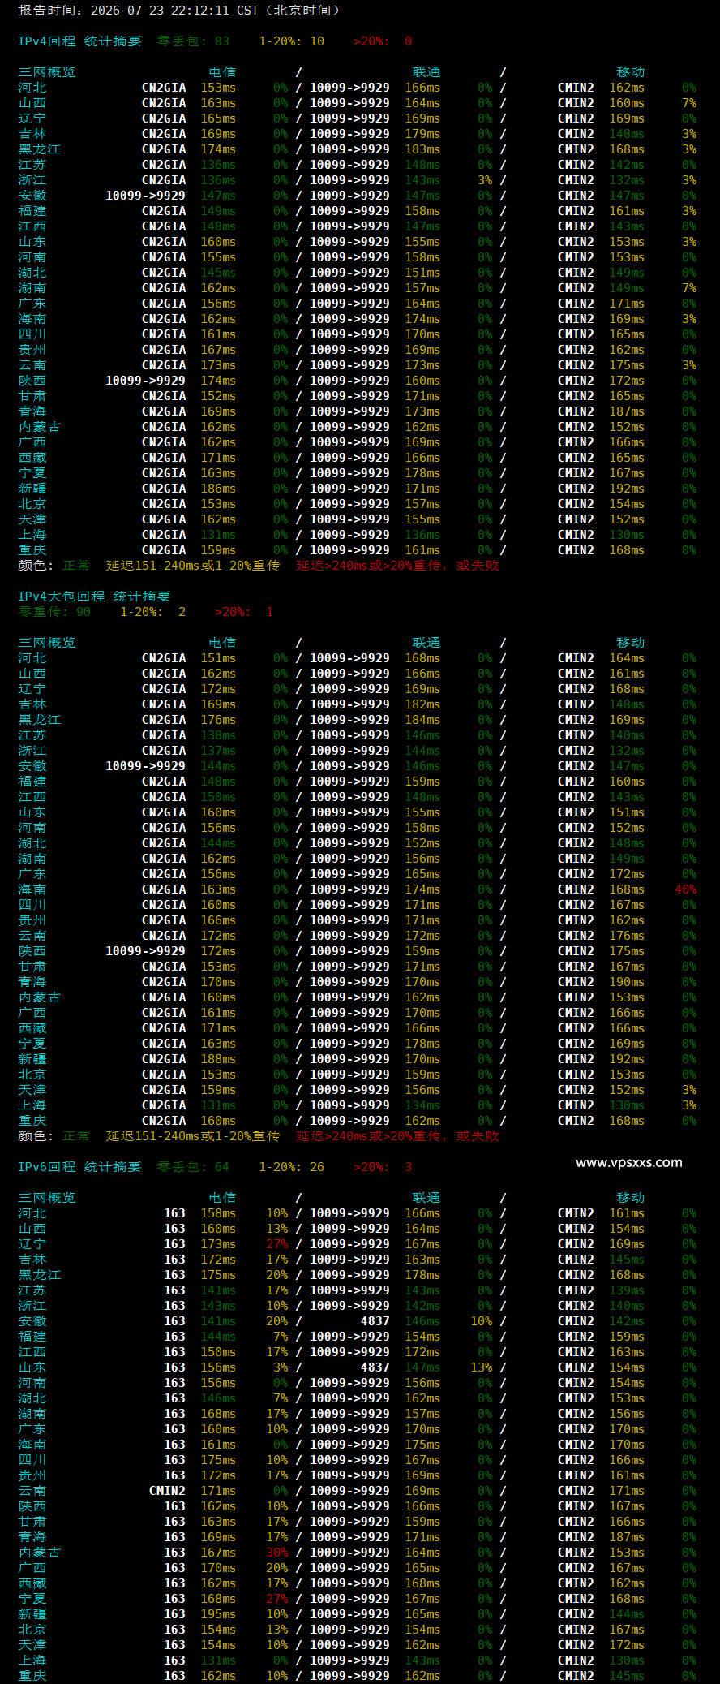Select 新疆 telecom "186ms" in IPv4回程
The width and height of the screenshot is (720, 1684).
point(218,489)
